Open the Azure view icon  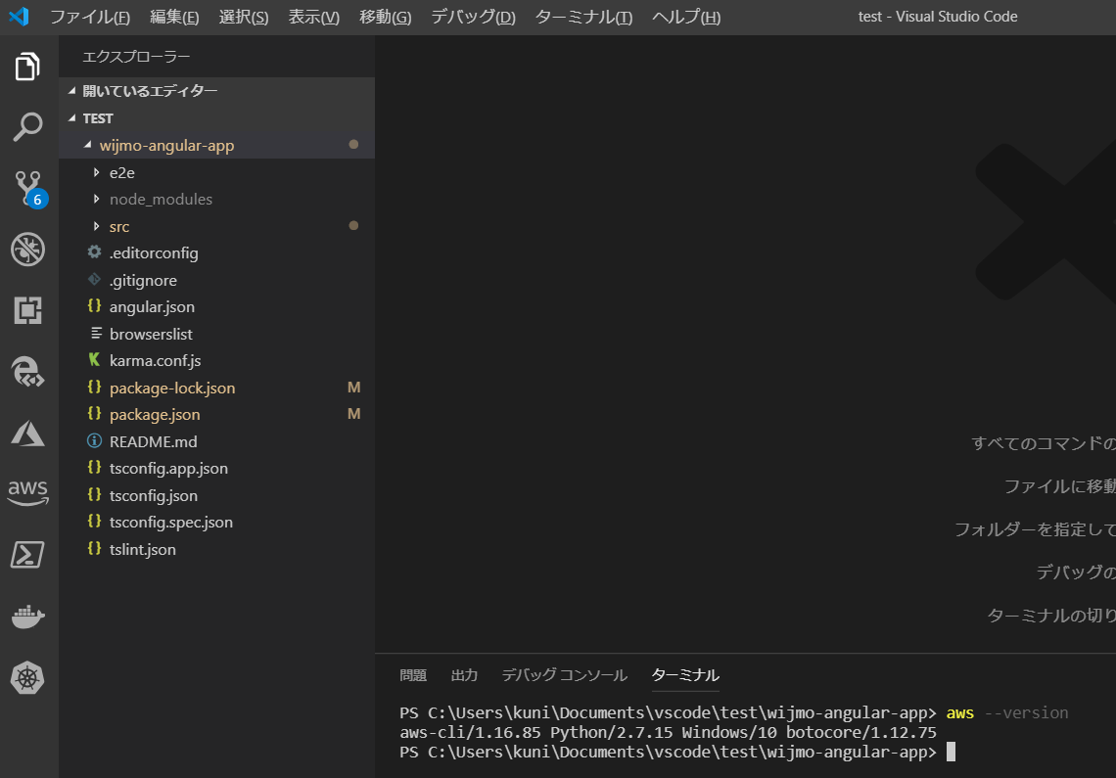(27, 433)
